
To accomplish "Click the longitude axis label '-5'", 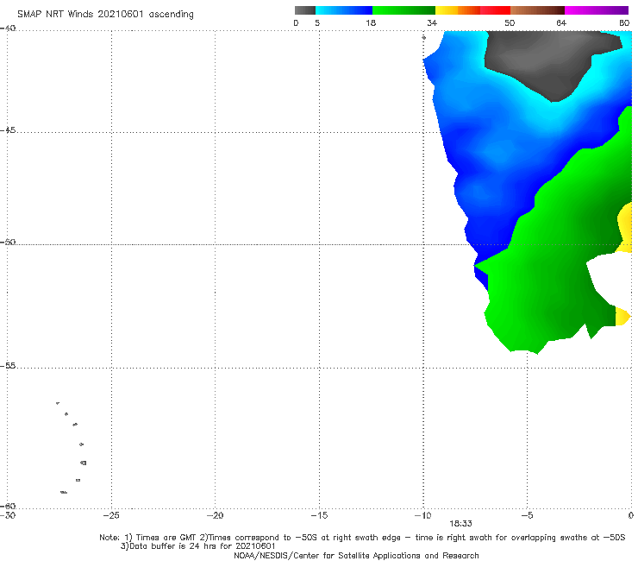I will (527, 516).
